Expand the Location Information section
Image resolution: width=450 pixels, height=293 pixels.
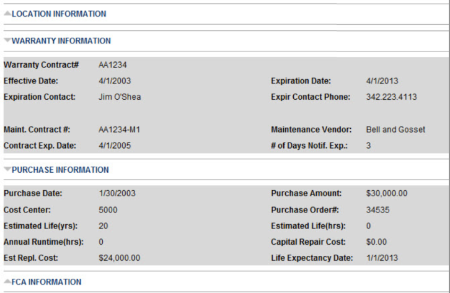[x=58, y=14]
